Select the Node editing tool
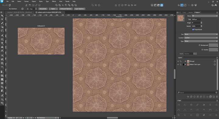This screenshot has width=219, height=119. 2,19
